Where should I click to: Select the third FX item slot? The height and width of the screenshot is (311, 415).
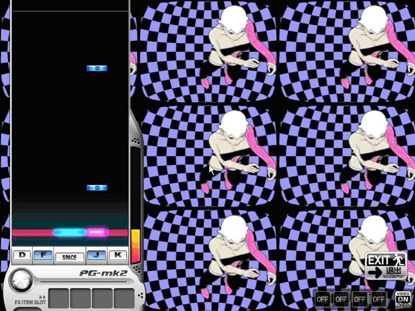[x=102, y=299]
